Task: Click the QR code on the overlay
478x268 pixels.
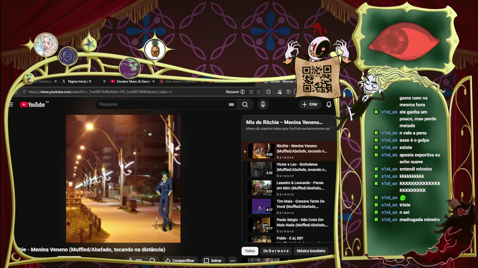Action: 317,79
